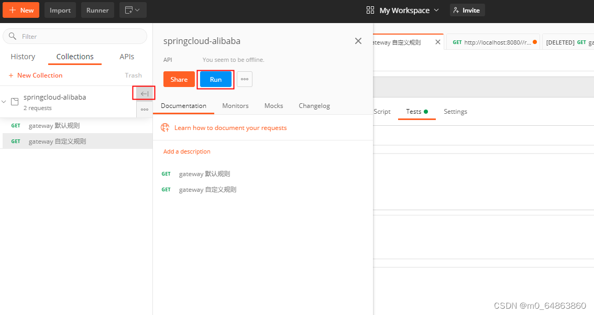Select the Tests request tab
This screenshot has width=594, height=315.
(x=417, y=112)
